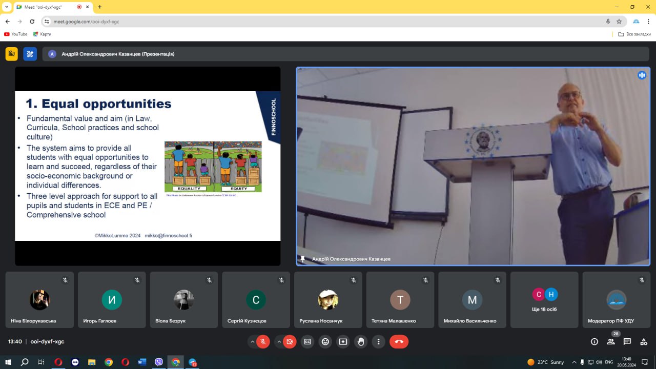Open the emoji reactions panel
The height and width of the screenshot is (369, 656).
(325, 341)
